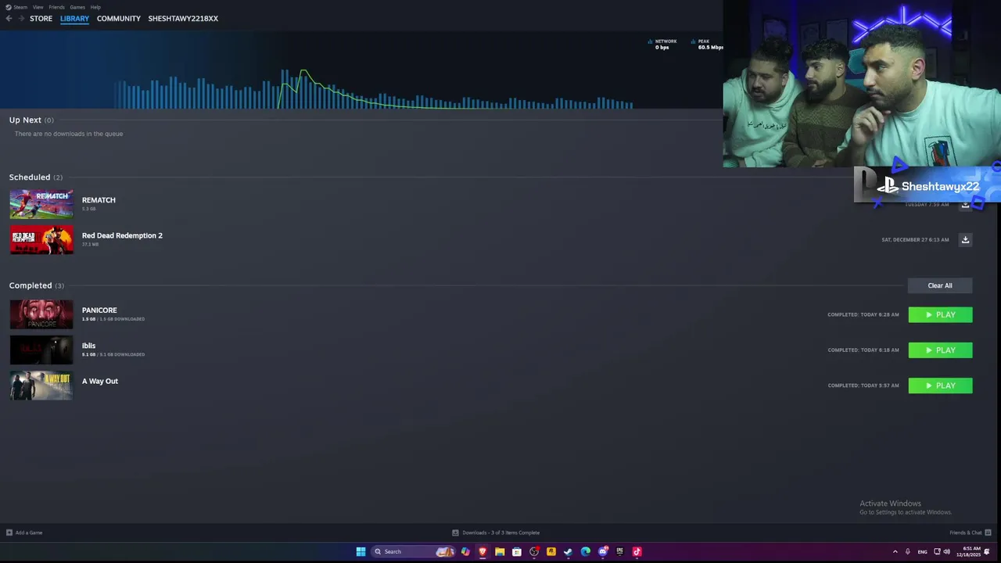Open Epic Games Launcher taskbar icon
Viewport: 1001px width, 563px height.
coord(620,551)
